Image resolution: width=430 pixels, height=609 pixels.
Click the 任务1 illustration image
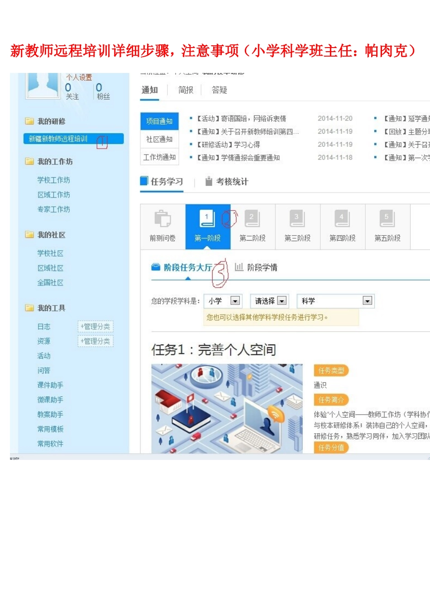pos(227,409)
